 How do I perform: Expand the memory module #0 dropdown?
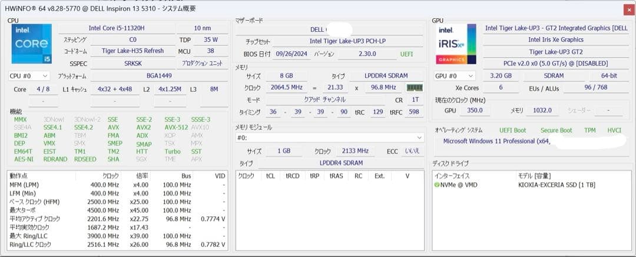(329, 138)
